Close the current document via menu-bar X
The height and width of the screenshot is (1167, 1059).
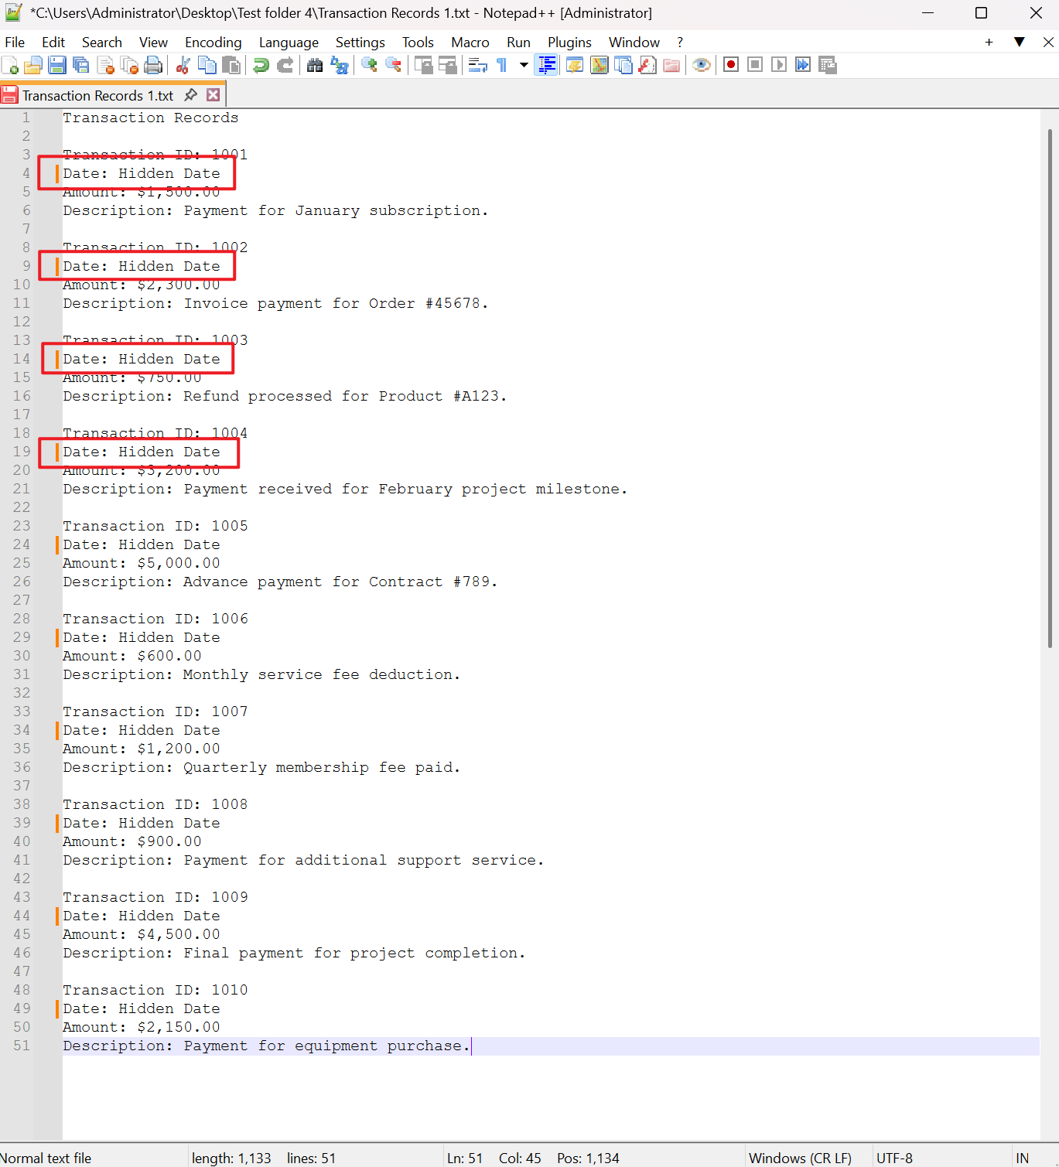coord(1048,43)
